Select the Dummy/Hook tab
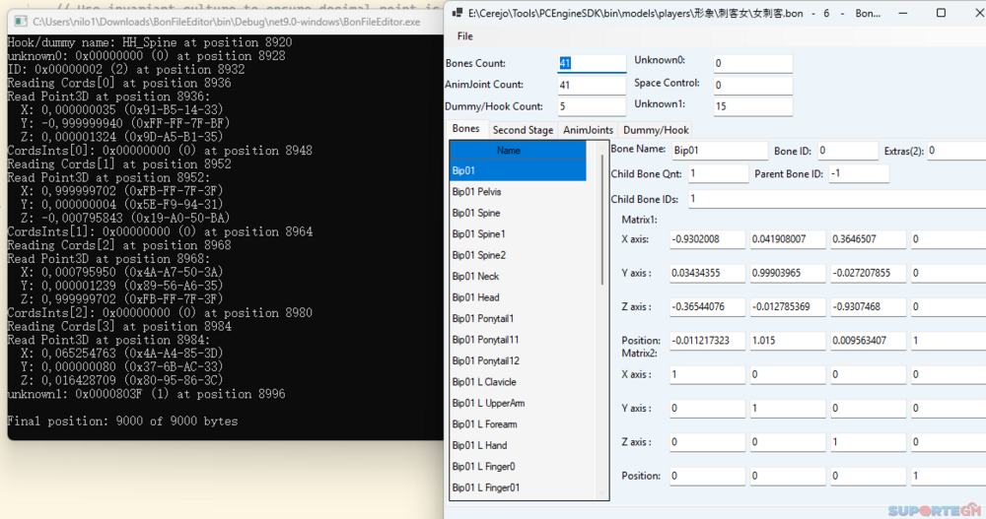The height and width of the screenshot is (519, 986). tap(656, 130)
